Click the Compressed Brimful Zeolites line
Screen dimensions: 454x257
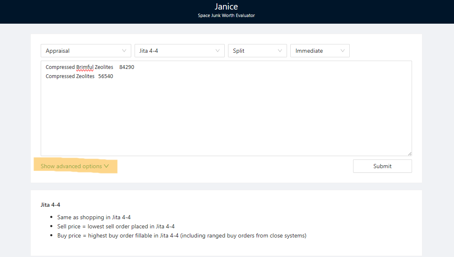pyautogui.click(x=90, y=67)
